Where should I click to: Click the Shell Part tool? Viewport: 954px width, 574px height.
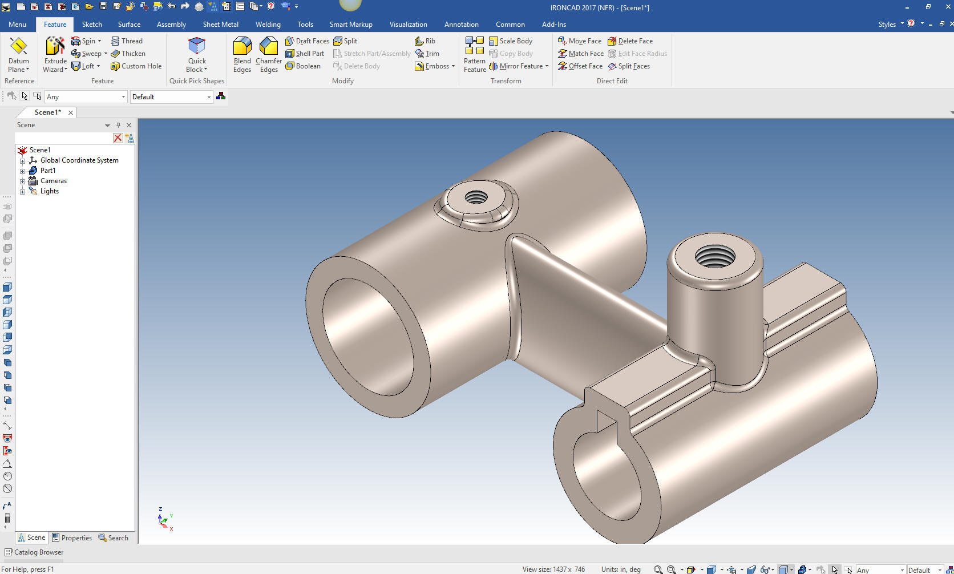point(305,54)
